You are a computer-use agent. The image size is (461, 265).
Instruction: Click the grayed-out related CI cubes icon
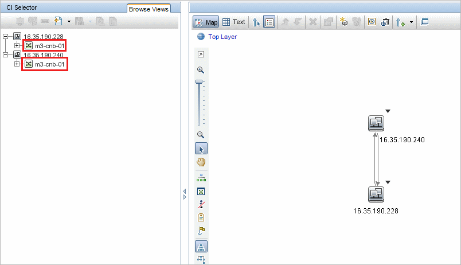[356, 22]
